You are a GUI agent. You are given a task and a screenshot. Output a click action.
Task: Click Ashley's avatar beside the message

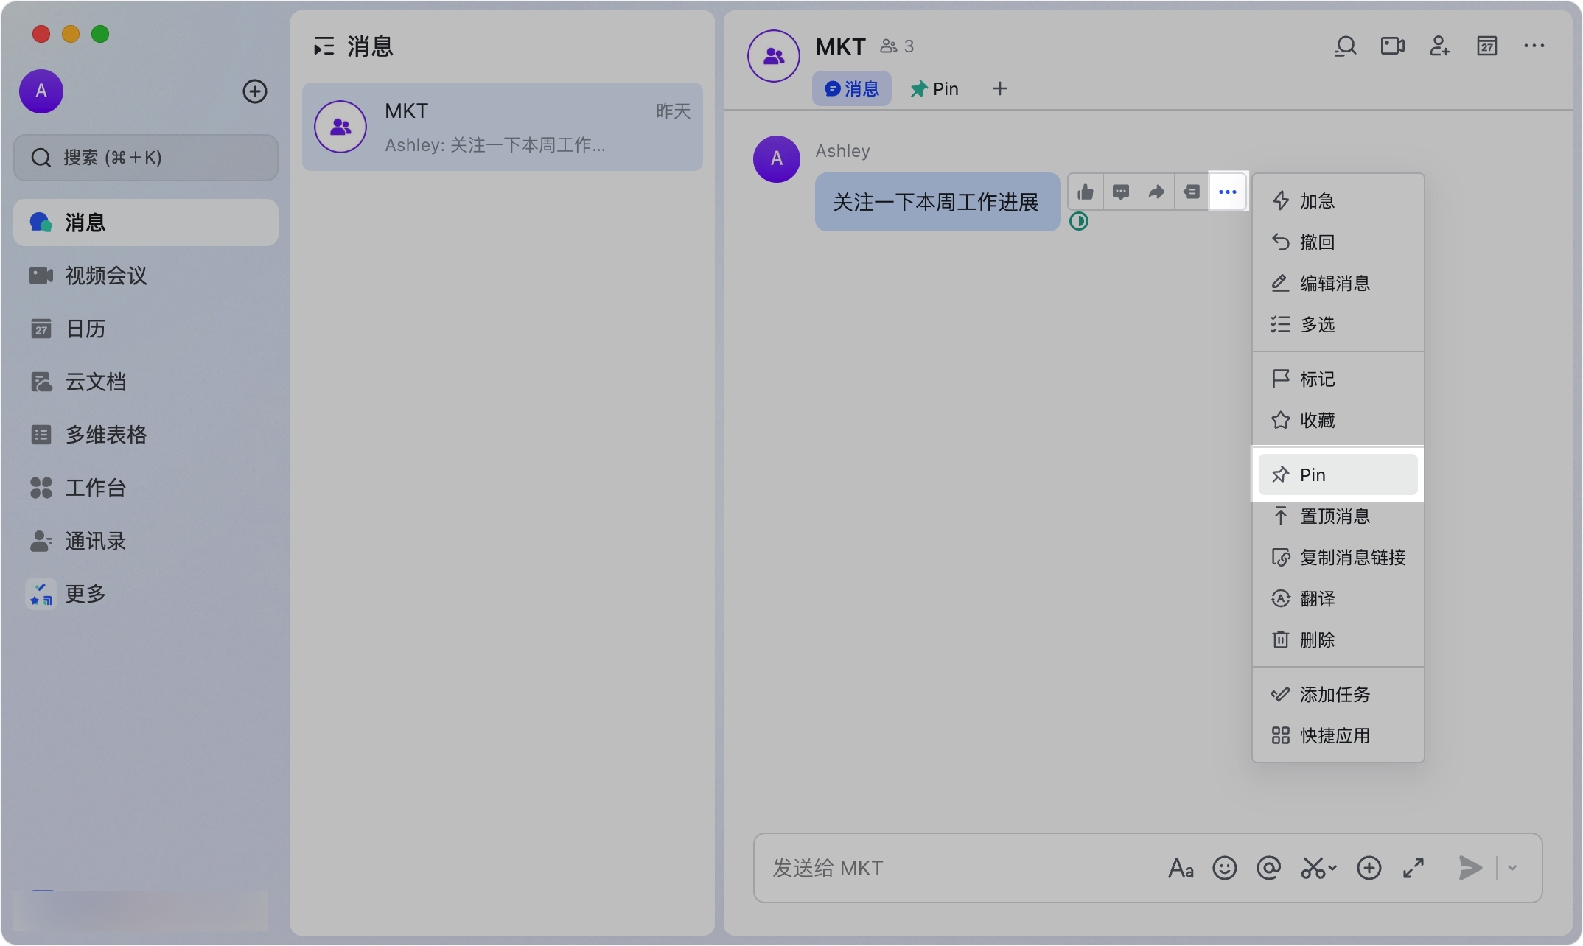coord(777,159)
